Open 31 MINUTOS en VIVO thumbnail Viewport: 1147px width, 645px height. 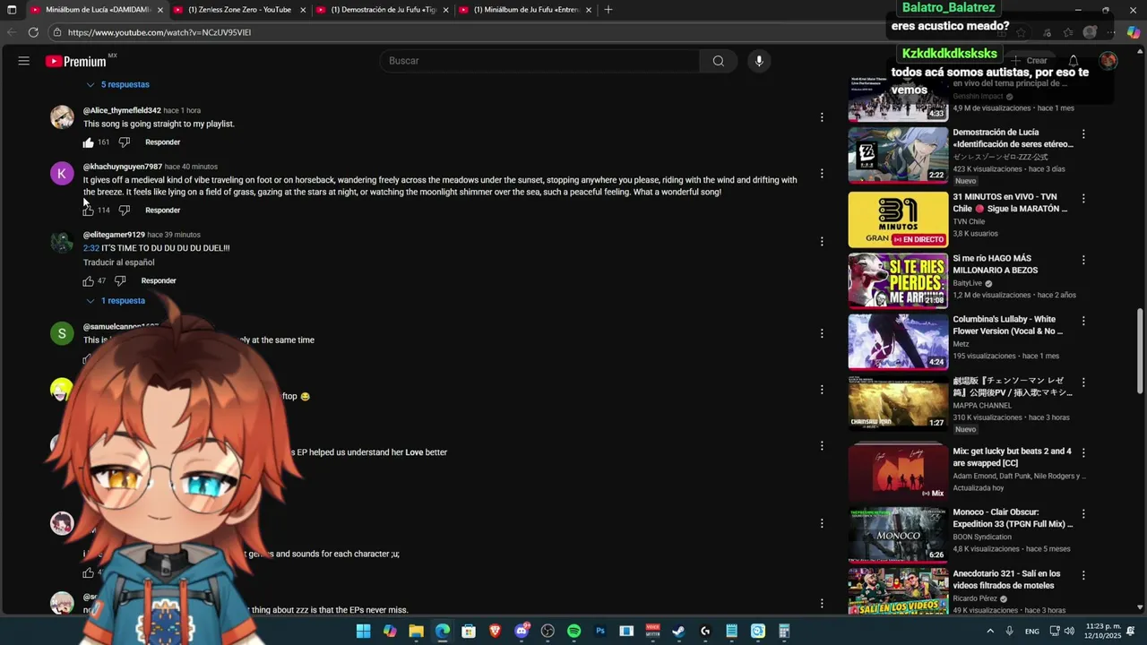point(898,219)
